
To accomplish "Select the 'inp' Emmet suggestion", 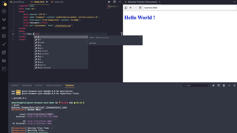I will pyautogui.click(x=61, y=59).
